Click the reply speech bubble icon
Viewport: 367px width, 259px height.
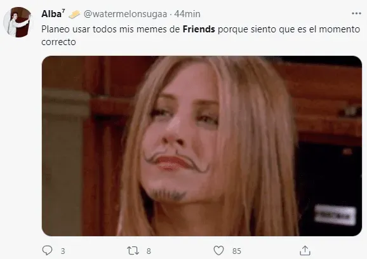point(47,251)
